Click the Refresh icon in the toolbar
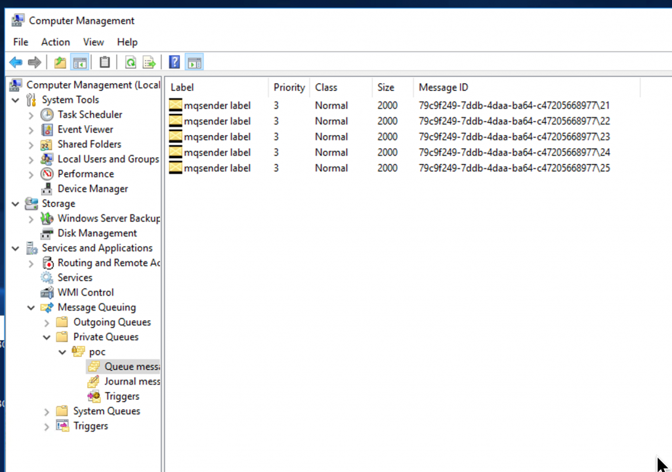 coord(131,62)
